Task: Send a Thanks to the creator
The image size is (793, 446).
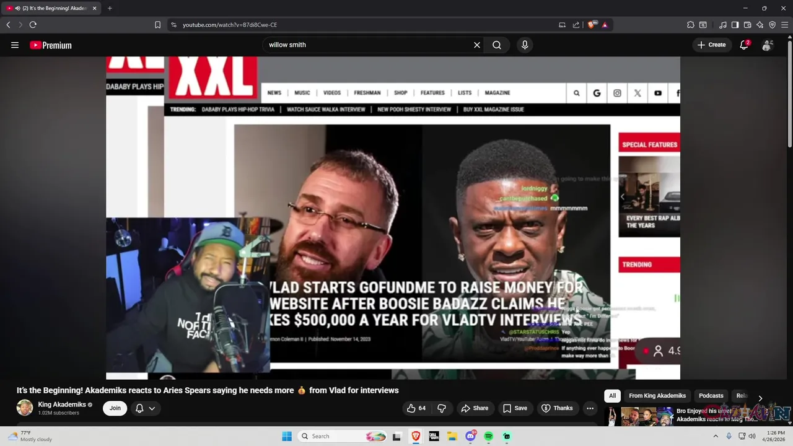Action: 557,408
